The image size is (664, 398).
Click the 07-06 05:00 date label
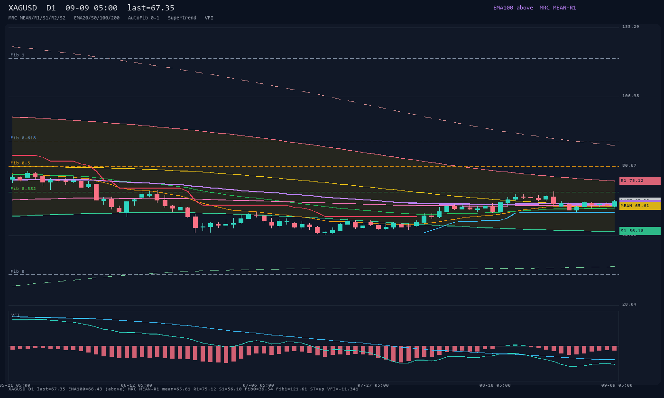(258, 385)
